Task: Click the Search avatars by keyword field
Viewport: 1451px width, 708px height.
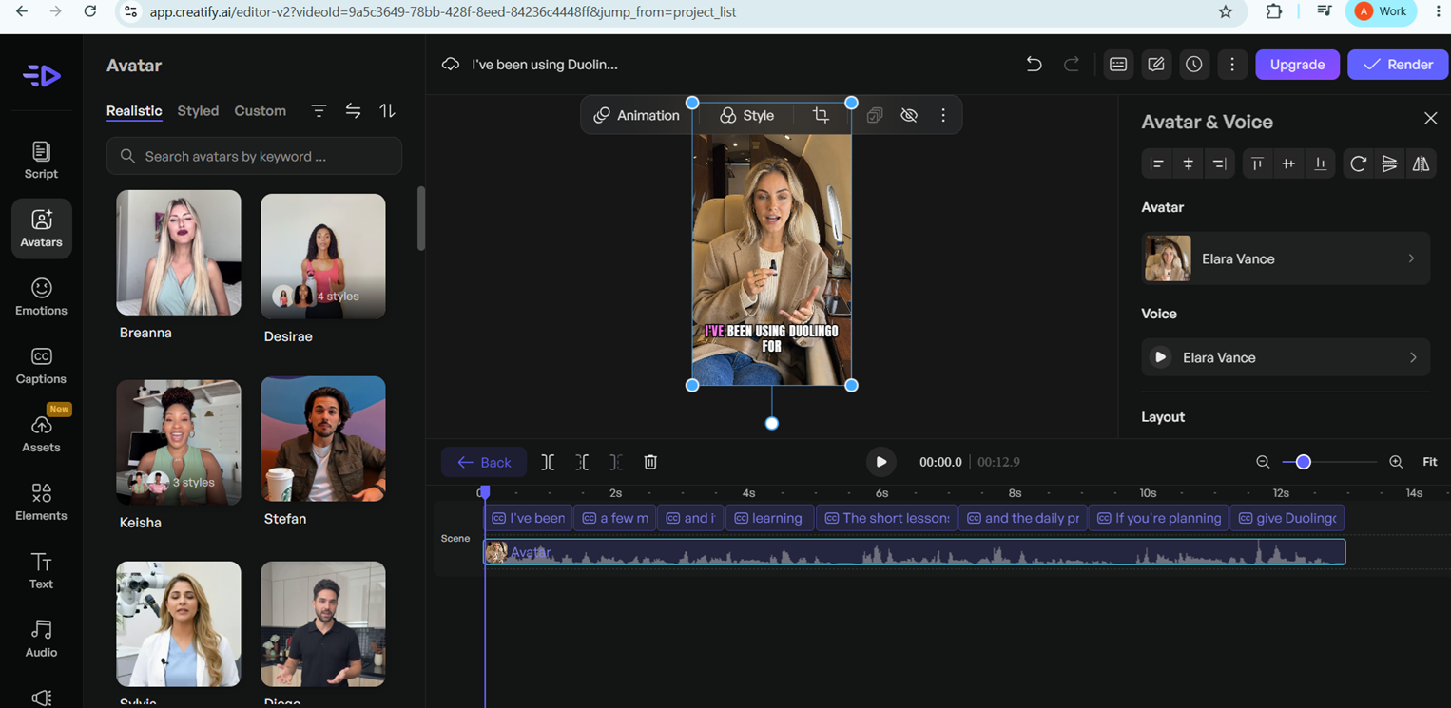Action: click(254, 156)
